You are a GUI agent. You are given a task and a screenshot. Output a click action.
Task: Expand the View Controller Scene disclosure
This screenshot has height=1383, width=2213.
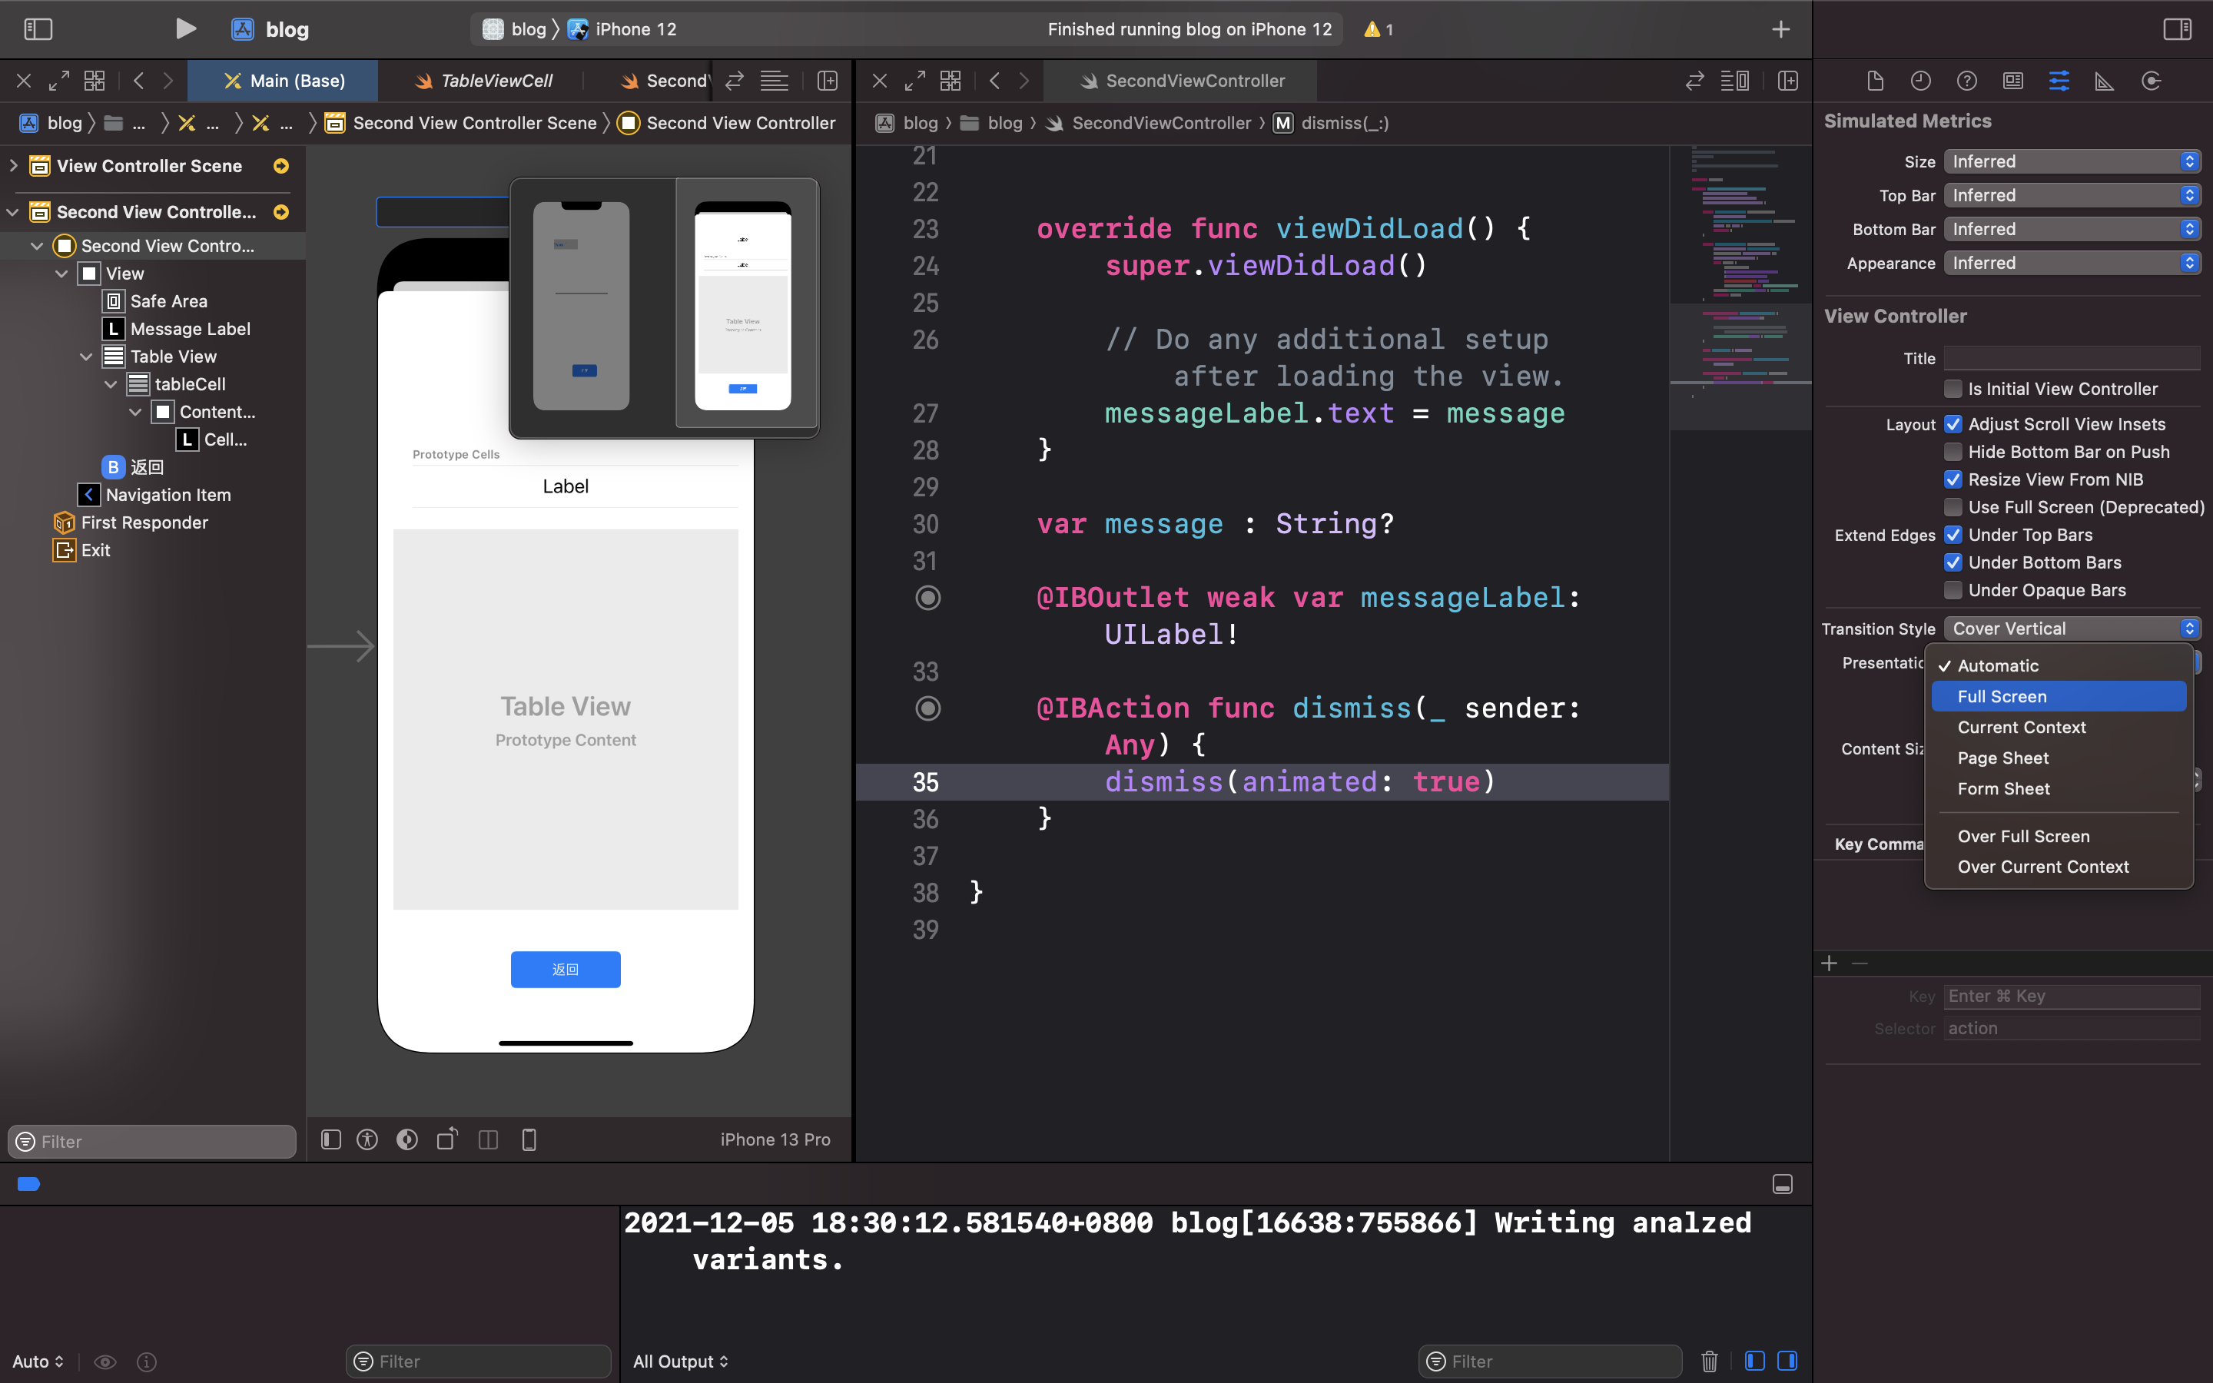[14, 165]
